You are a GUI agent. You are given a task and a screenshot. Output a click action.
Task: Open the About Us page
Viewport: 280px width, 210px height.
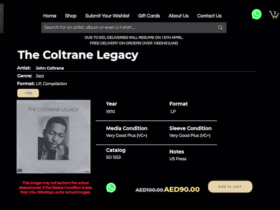tap(178, 16)
